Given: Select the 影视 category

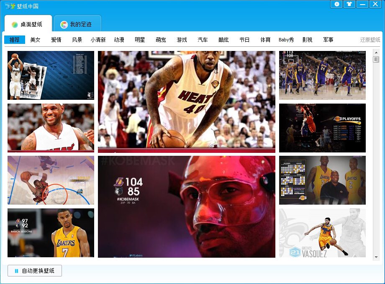Looking at the screenshot, I should pyautogui.click(x=307, y=40).
